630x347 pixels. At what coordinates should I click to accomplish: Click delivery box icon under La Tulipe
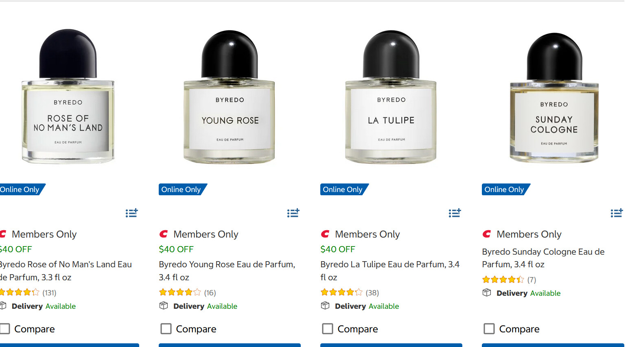325,306
